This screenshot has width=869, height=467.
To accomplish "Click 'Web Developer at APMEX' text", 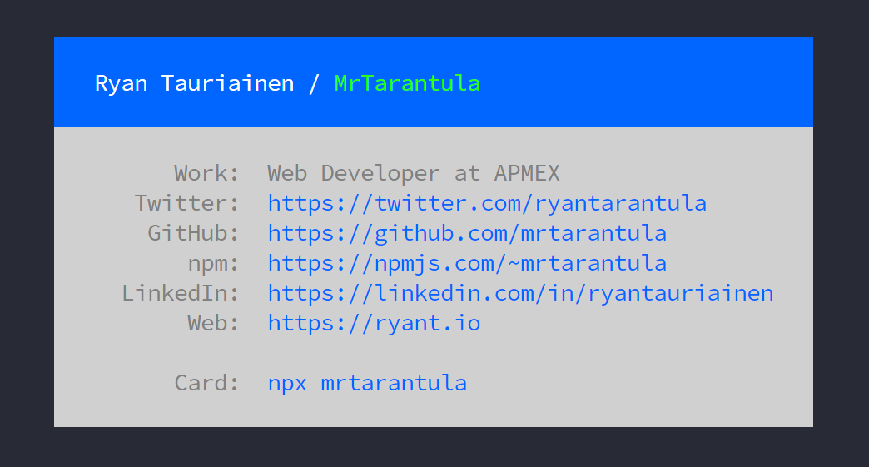I will pos(414,173).
